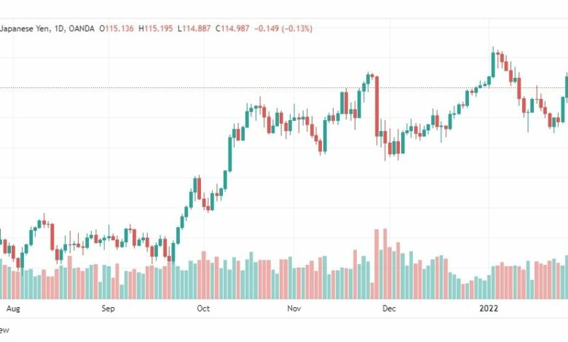Click the dotted horizontal current price line
This screenshot has width=568, height=342.
point(284,87)
